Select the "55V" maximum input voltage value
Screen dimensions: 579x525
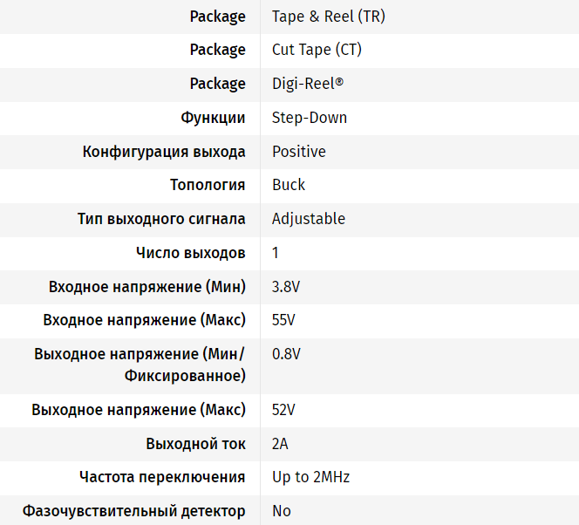click(283, 320)
